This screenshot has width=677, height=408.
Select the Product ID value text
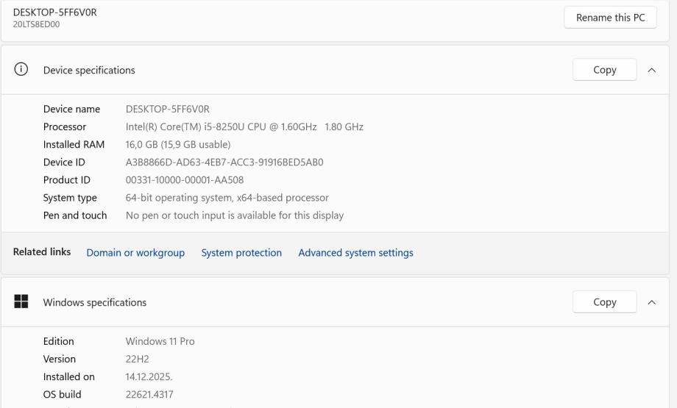coord(185,180)
